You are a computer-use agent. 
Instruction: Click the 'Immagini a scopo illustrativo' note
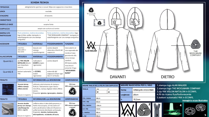[x=195, y=101]
